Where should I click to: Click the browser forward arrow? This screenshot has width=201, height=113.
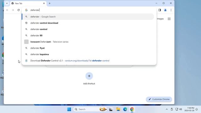(13, 10)
